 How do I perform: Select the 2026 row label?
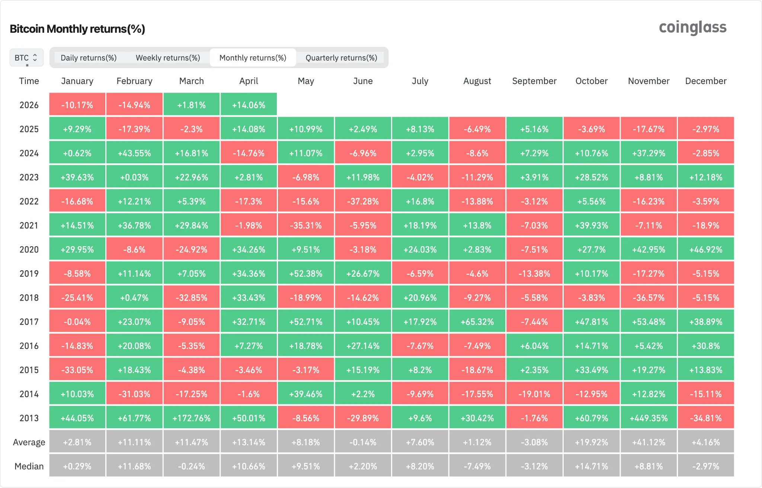[x=29, y=105]
